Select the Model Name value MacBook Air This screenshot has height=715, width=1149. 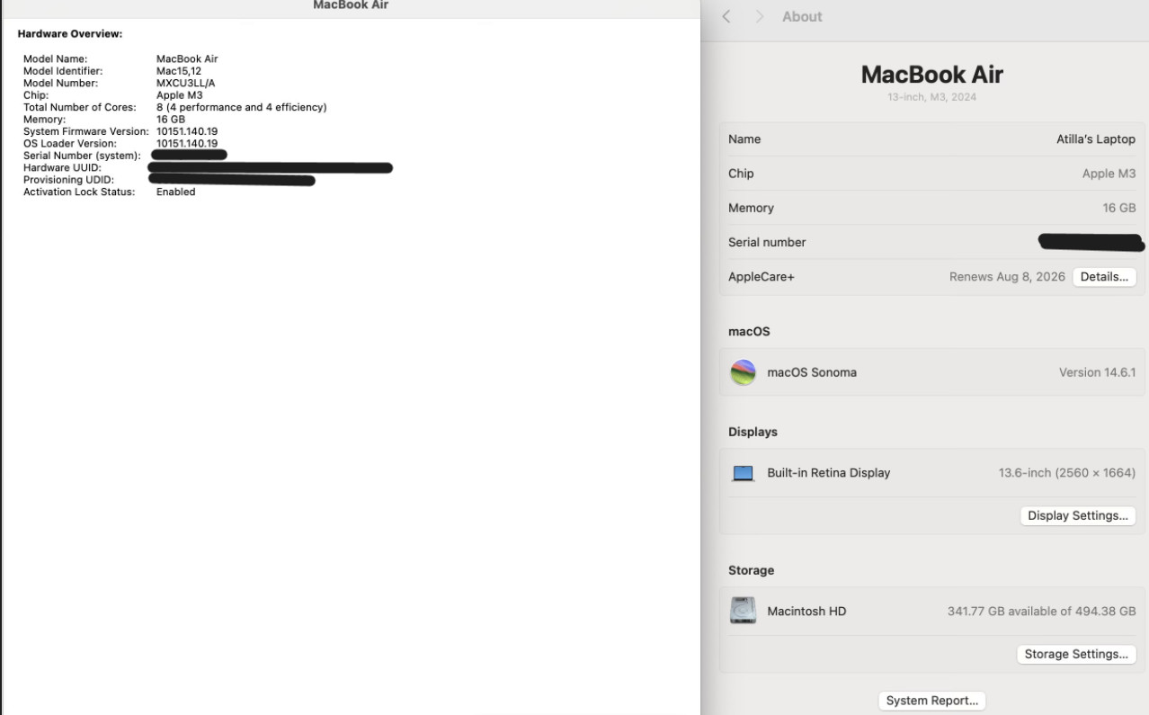187,59
